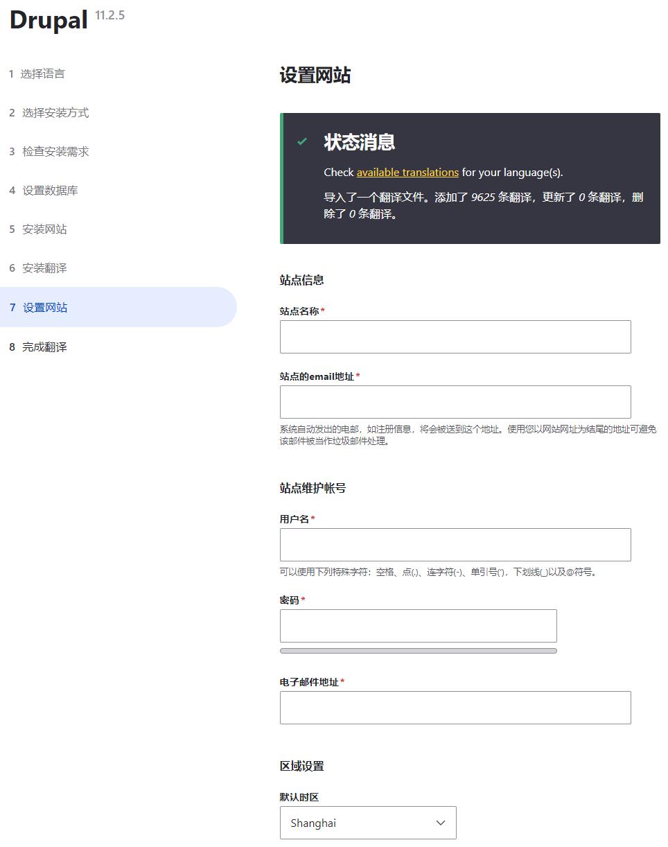Click the Drupal logo title

(x=49, y=19)
